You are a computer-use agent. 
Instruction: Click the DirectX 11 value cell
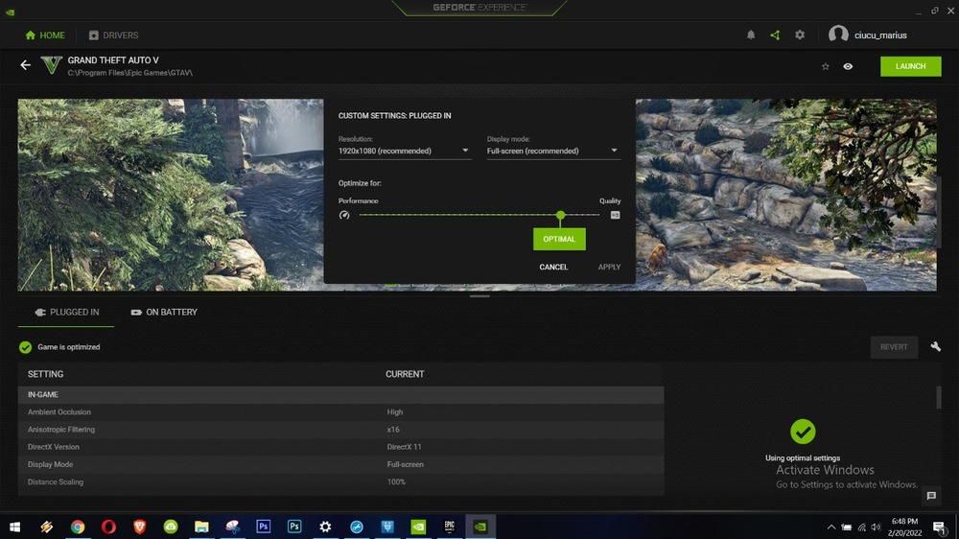[405, 447]
